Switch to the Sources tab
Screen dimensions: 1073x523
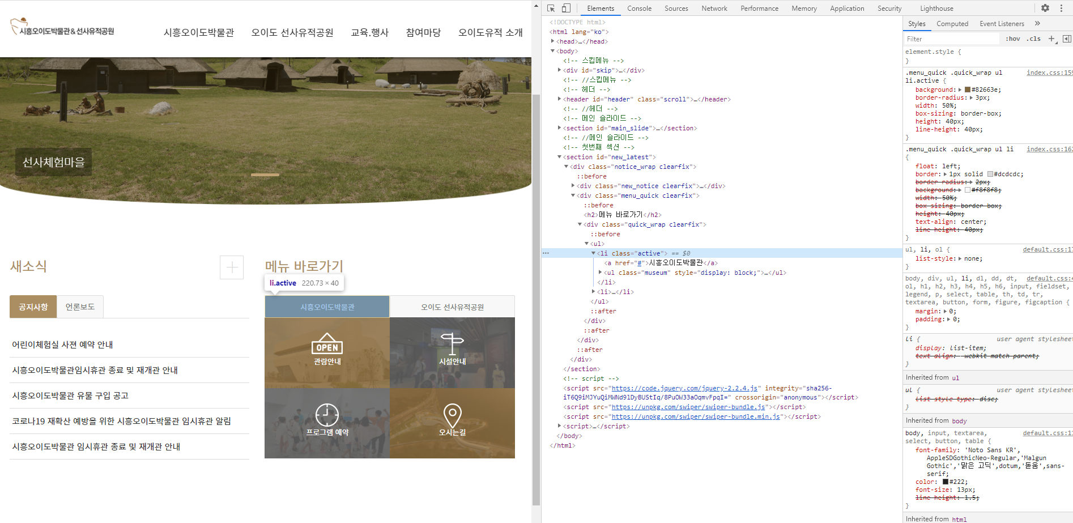tap(676, 8)
